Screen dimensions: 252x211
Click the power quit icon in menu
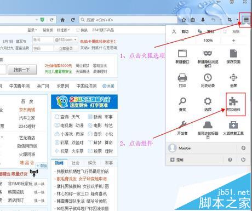click(x=243, y=159)
